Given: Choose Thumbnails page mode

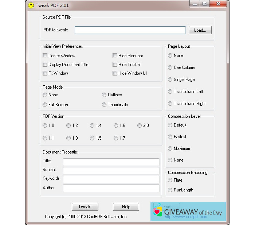Looking at the screenshot, I should [x=104, y=105].
